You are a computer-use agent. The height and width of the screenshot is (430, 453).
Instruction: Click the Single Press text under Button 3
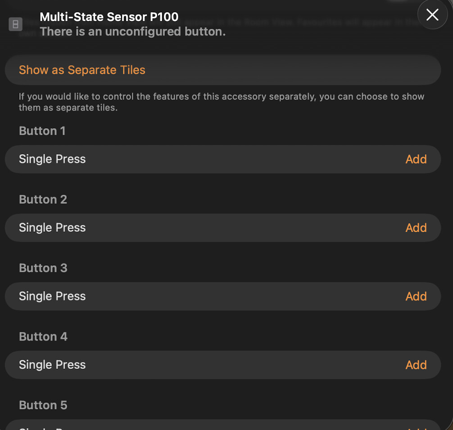(x=52, y=296)
